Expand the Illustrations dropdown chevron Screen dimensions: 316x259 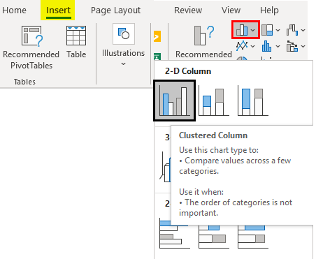[124, 64]
